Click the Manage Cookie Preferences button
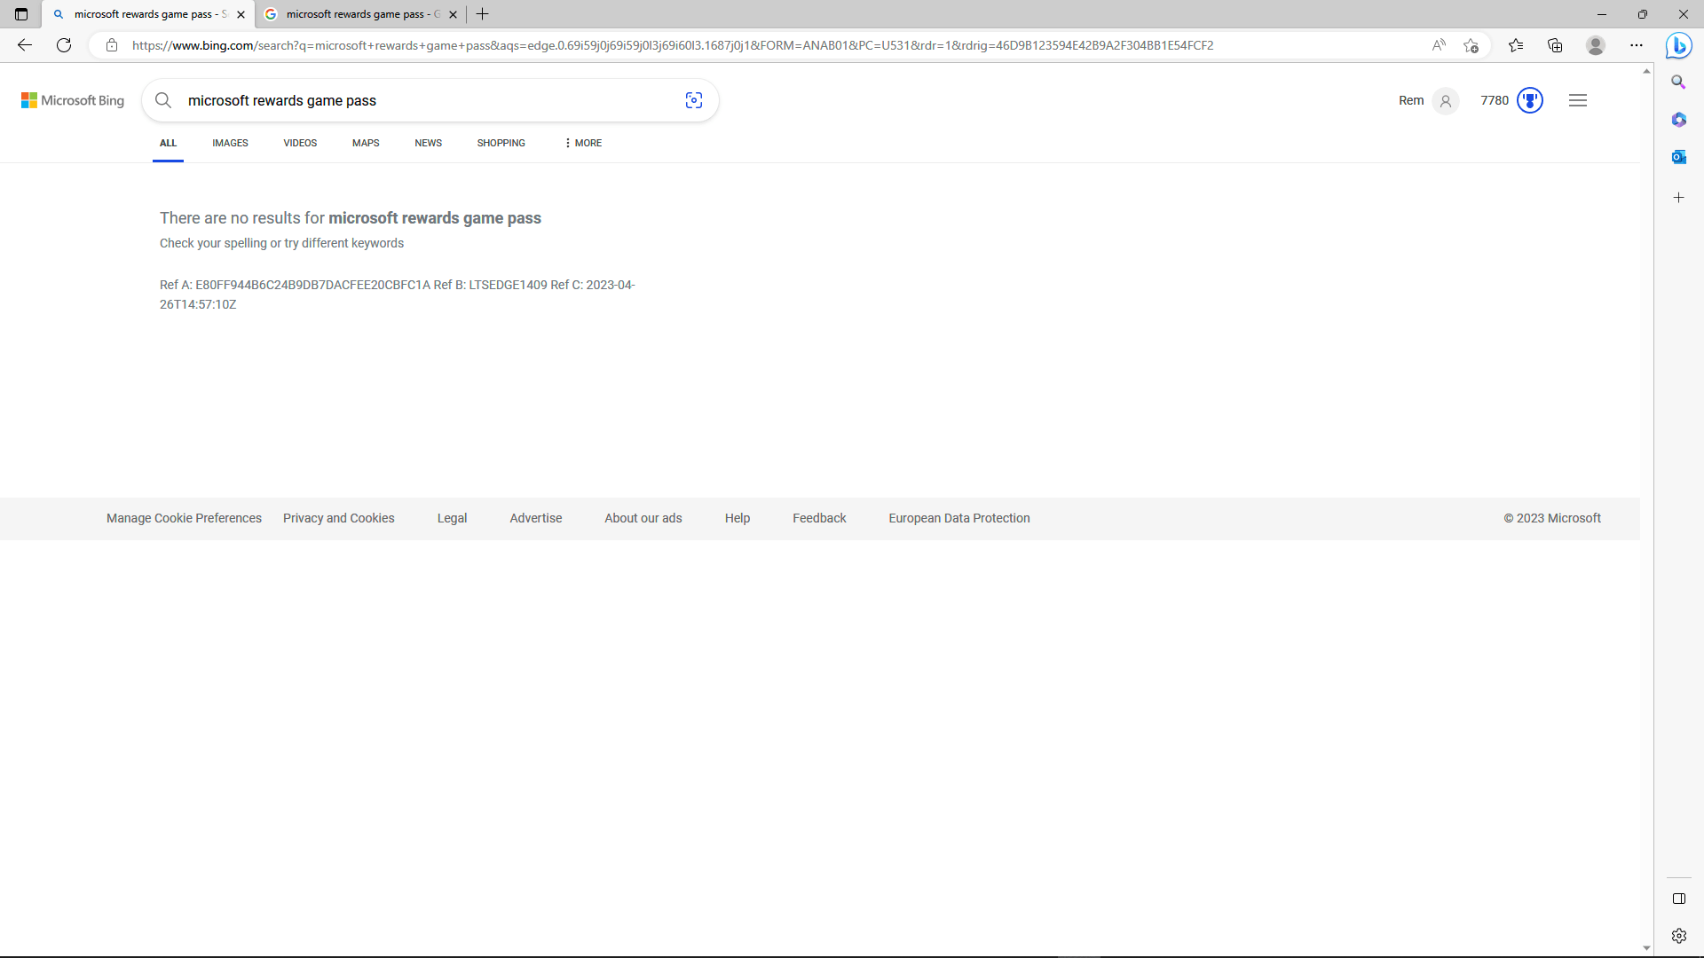 [184, 517]
